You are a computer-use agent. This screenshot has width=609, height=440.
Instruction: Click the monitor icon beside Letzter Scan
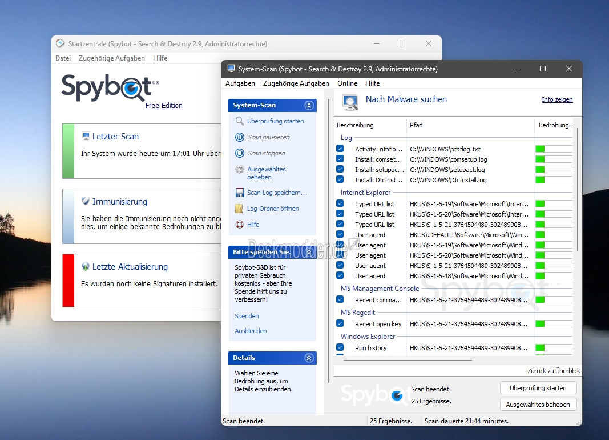tap(86, 136)
